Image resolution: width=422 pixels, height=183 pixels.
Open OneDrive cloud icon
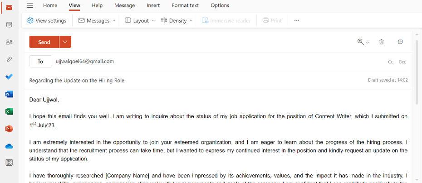(9, 146)
